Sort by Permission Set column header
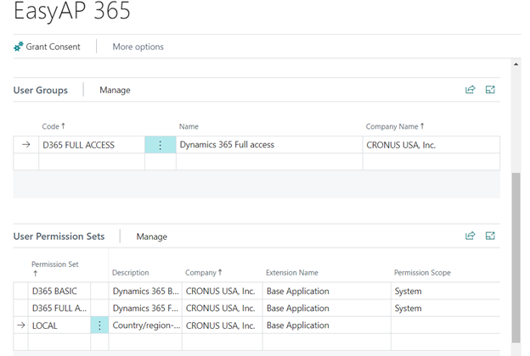Image resolution: width=530 pixels, height=356 pixels. (54, 268)
